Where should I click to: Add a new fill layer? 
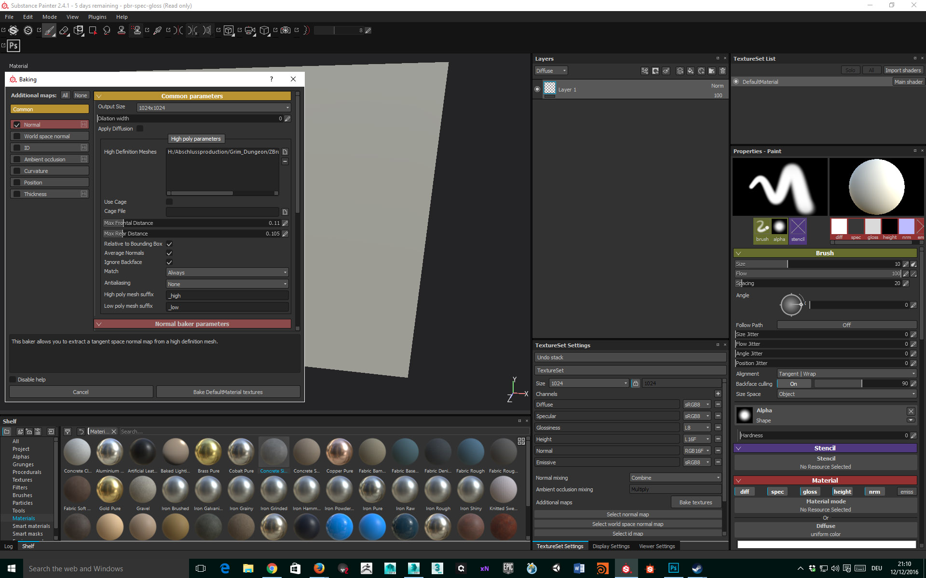[x=691, y=71]
